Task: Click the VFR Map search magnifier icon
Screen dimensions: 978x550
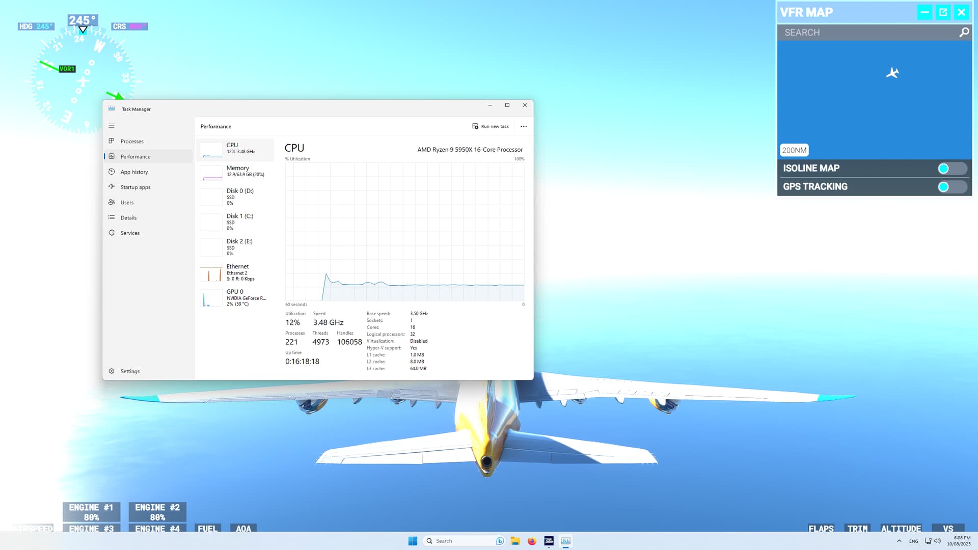Action: pos(964,33)
